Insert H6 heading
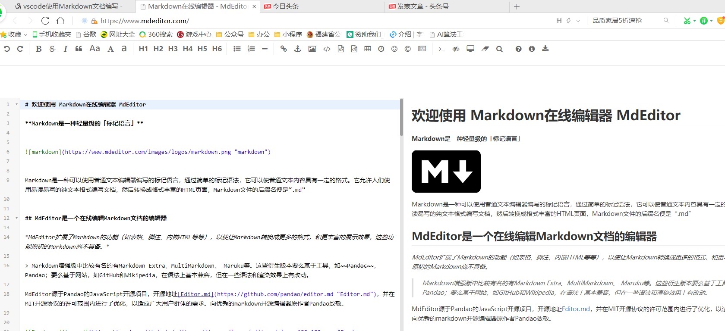This screenshot has width=725, height=331. (x=217, y=49)
